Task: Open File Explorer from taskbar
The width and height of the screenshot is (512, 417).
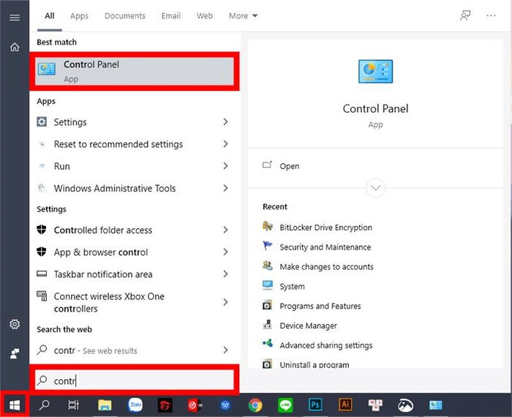Action: [105, 405]
